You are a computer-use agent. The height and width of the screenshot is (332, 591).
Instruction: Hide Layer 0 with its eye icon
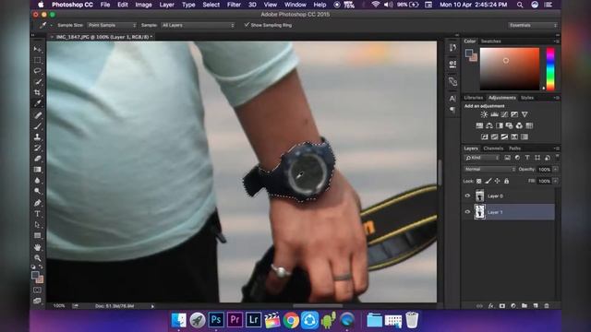(x=467, y=196)
